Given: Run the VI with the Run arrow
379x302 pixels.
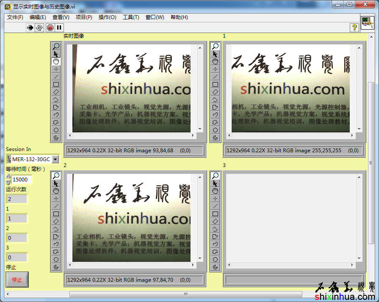Looking at the screenshot, I should [x=30, y=27].
